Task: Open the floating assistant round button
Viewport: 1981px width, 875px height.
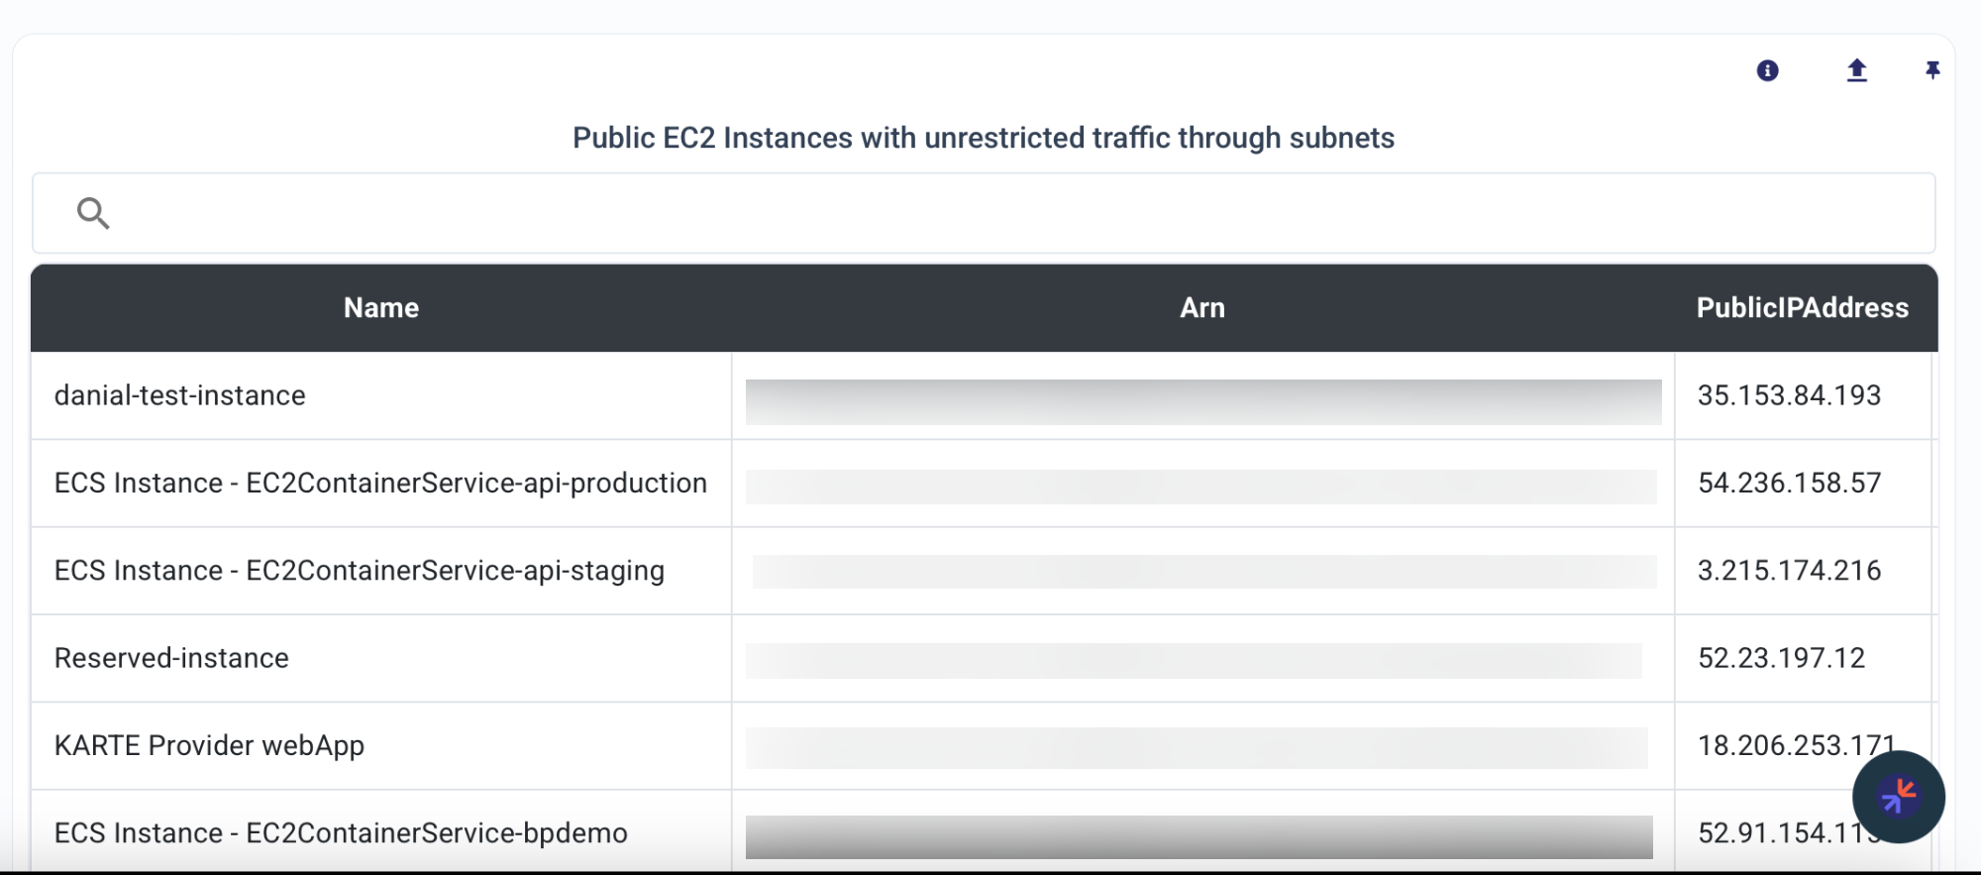Action: coord(1899,797)
